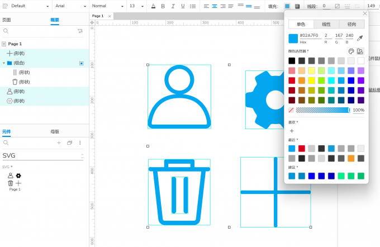
Task: Click the ruler origin crosshair icon
Action: [x=92, y=22]
